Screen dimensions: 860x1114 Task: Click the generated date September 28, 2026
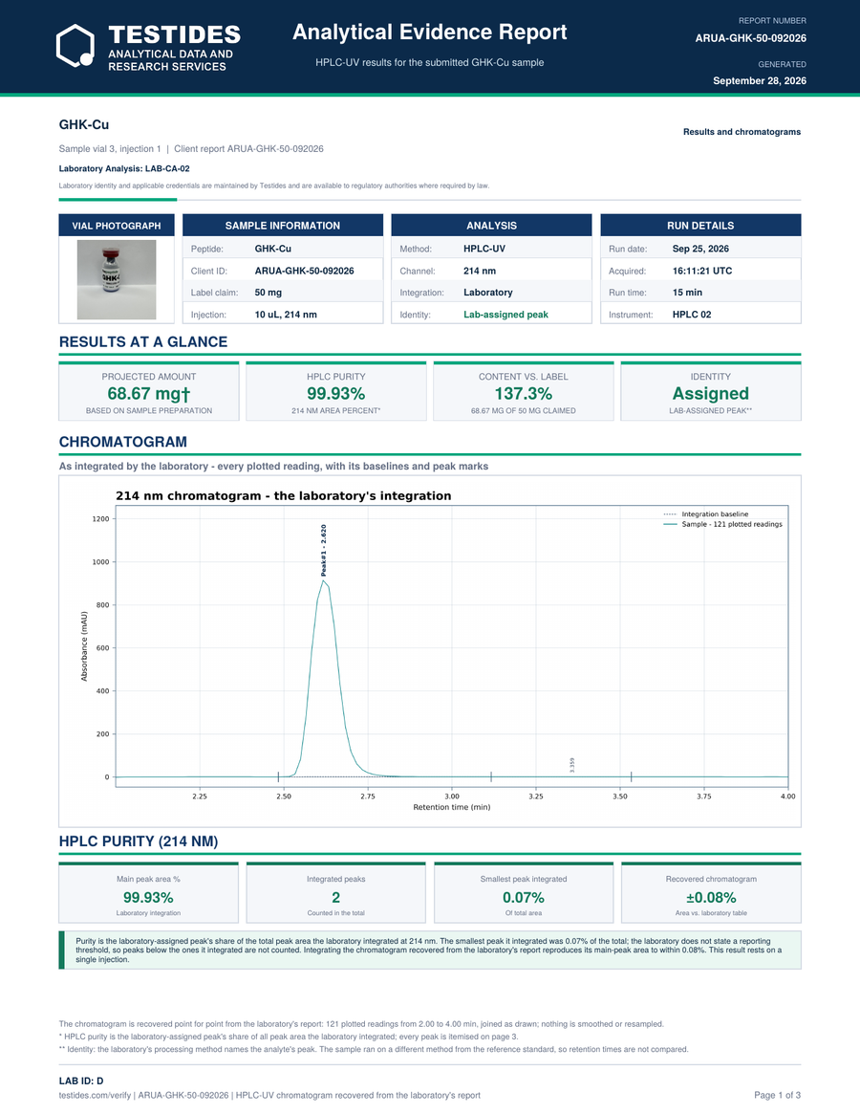[759, 81]
